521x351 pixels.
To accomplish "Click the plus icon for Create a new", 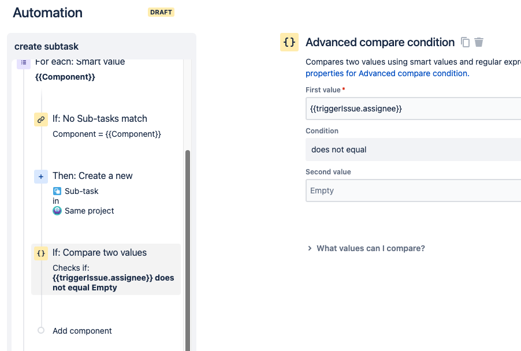I will coord(41,177).
